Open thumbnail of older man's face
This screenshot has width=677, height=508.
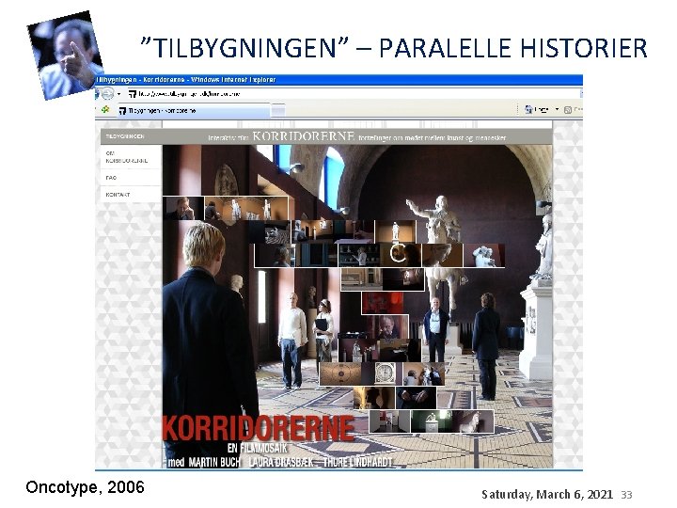point(387,327)
